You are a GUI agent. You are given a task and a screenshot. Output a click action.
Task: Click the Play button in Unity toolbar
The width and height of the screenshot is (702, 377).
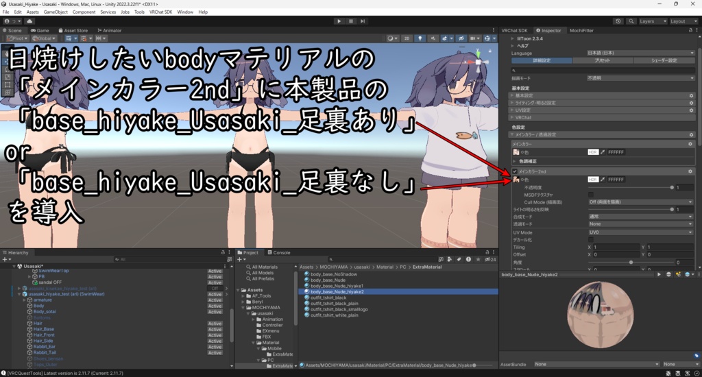pyautogui.click(x=339, y=21)
